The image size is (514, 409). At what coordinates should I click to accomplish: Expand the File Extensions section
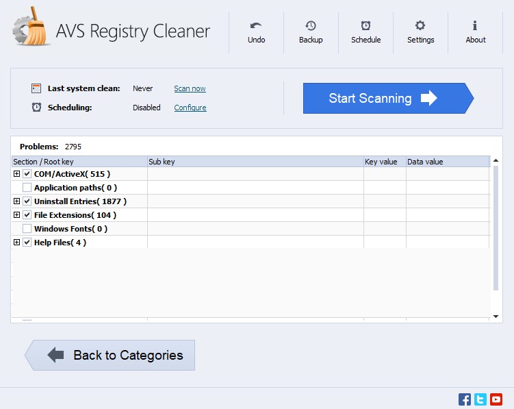[16, 214]
